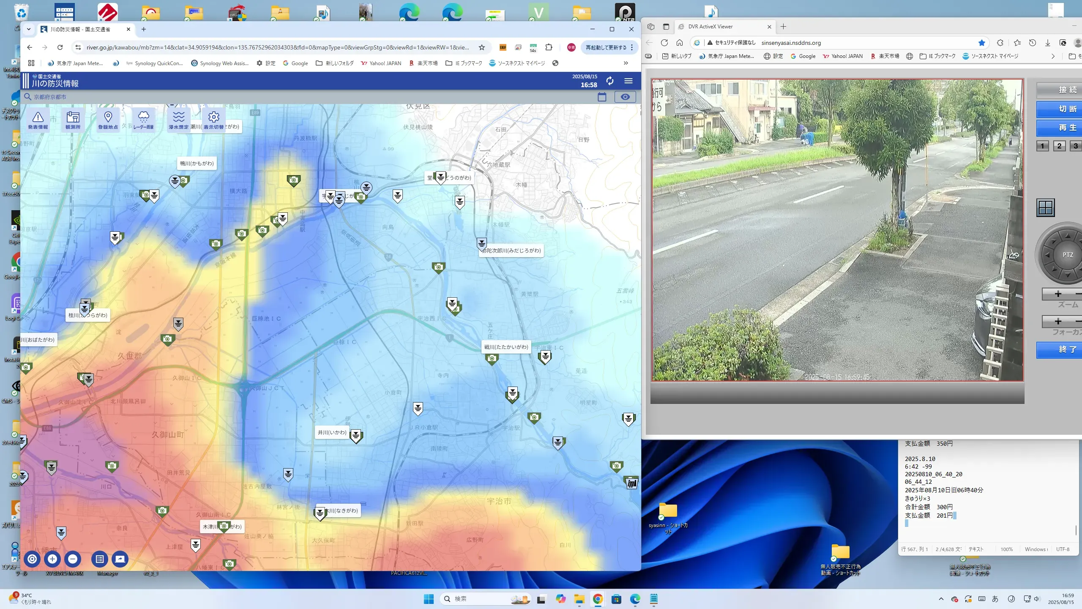Open the 登録地点 registered locations icon
The height and width of the screenshot is (609, 1082).
[x=108, y=120]
